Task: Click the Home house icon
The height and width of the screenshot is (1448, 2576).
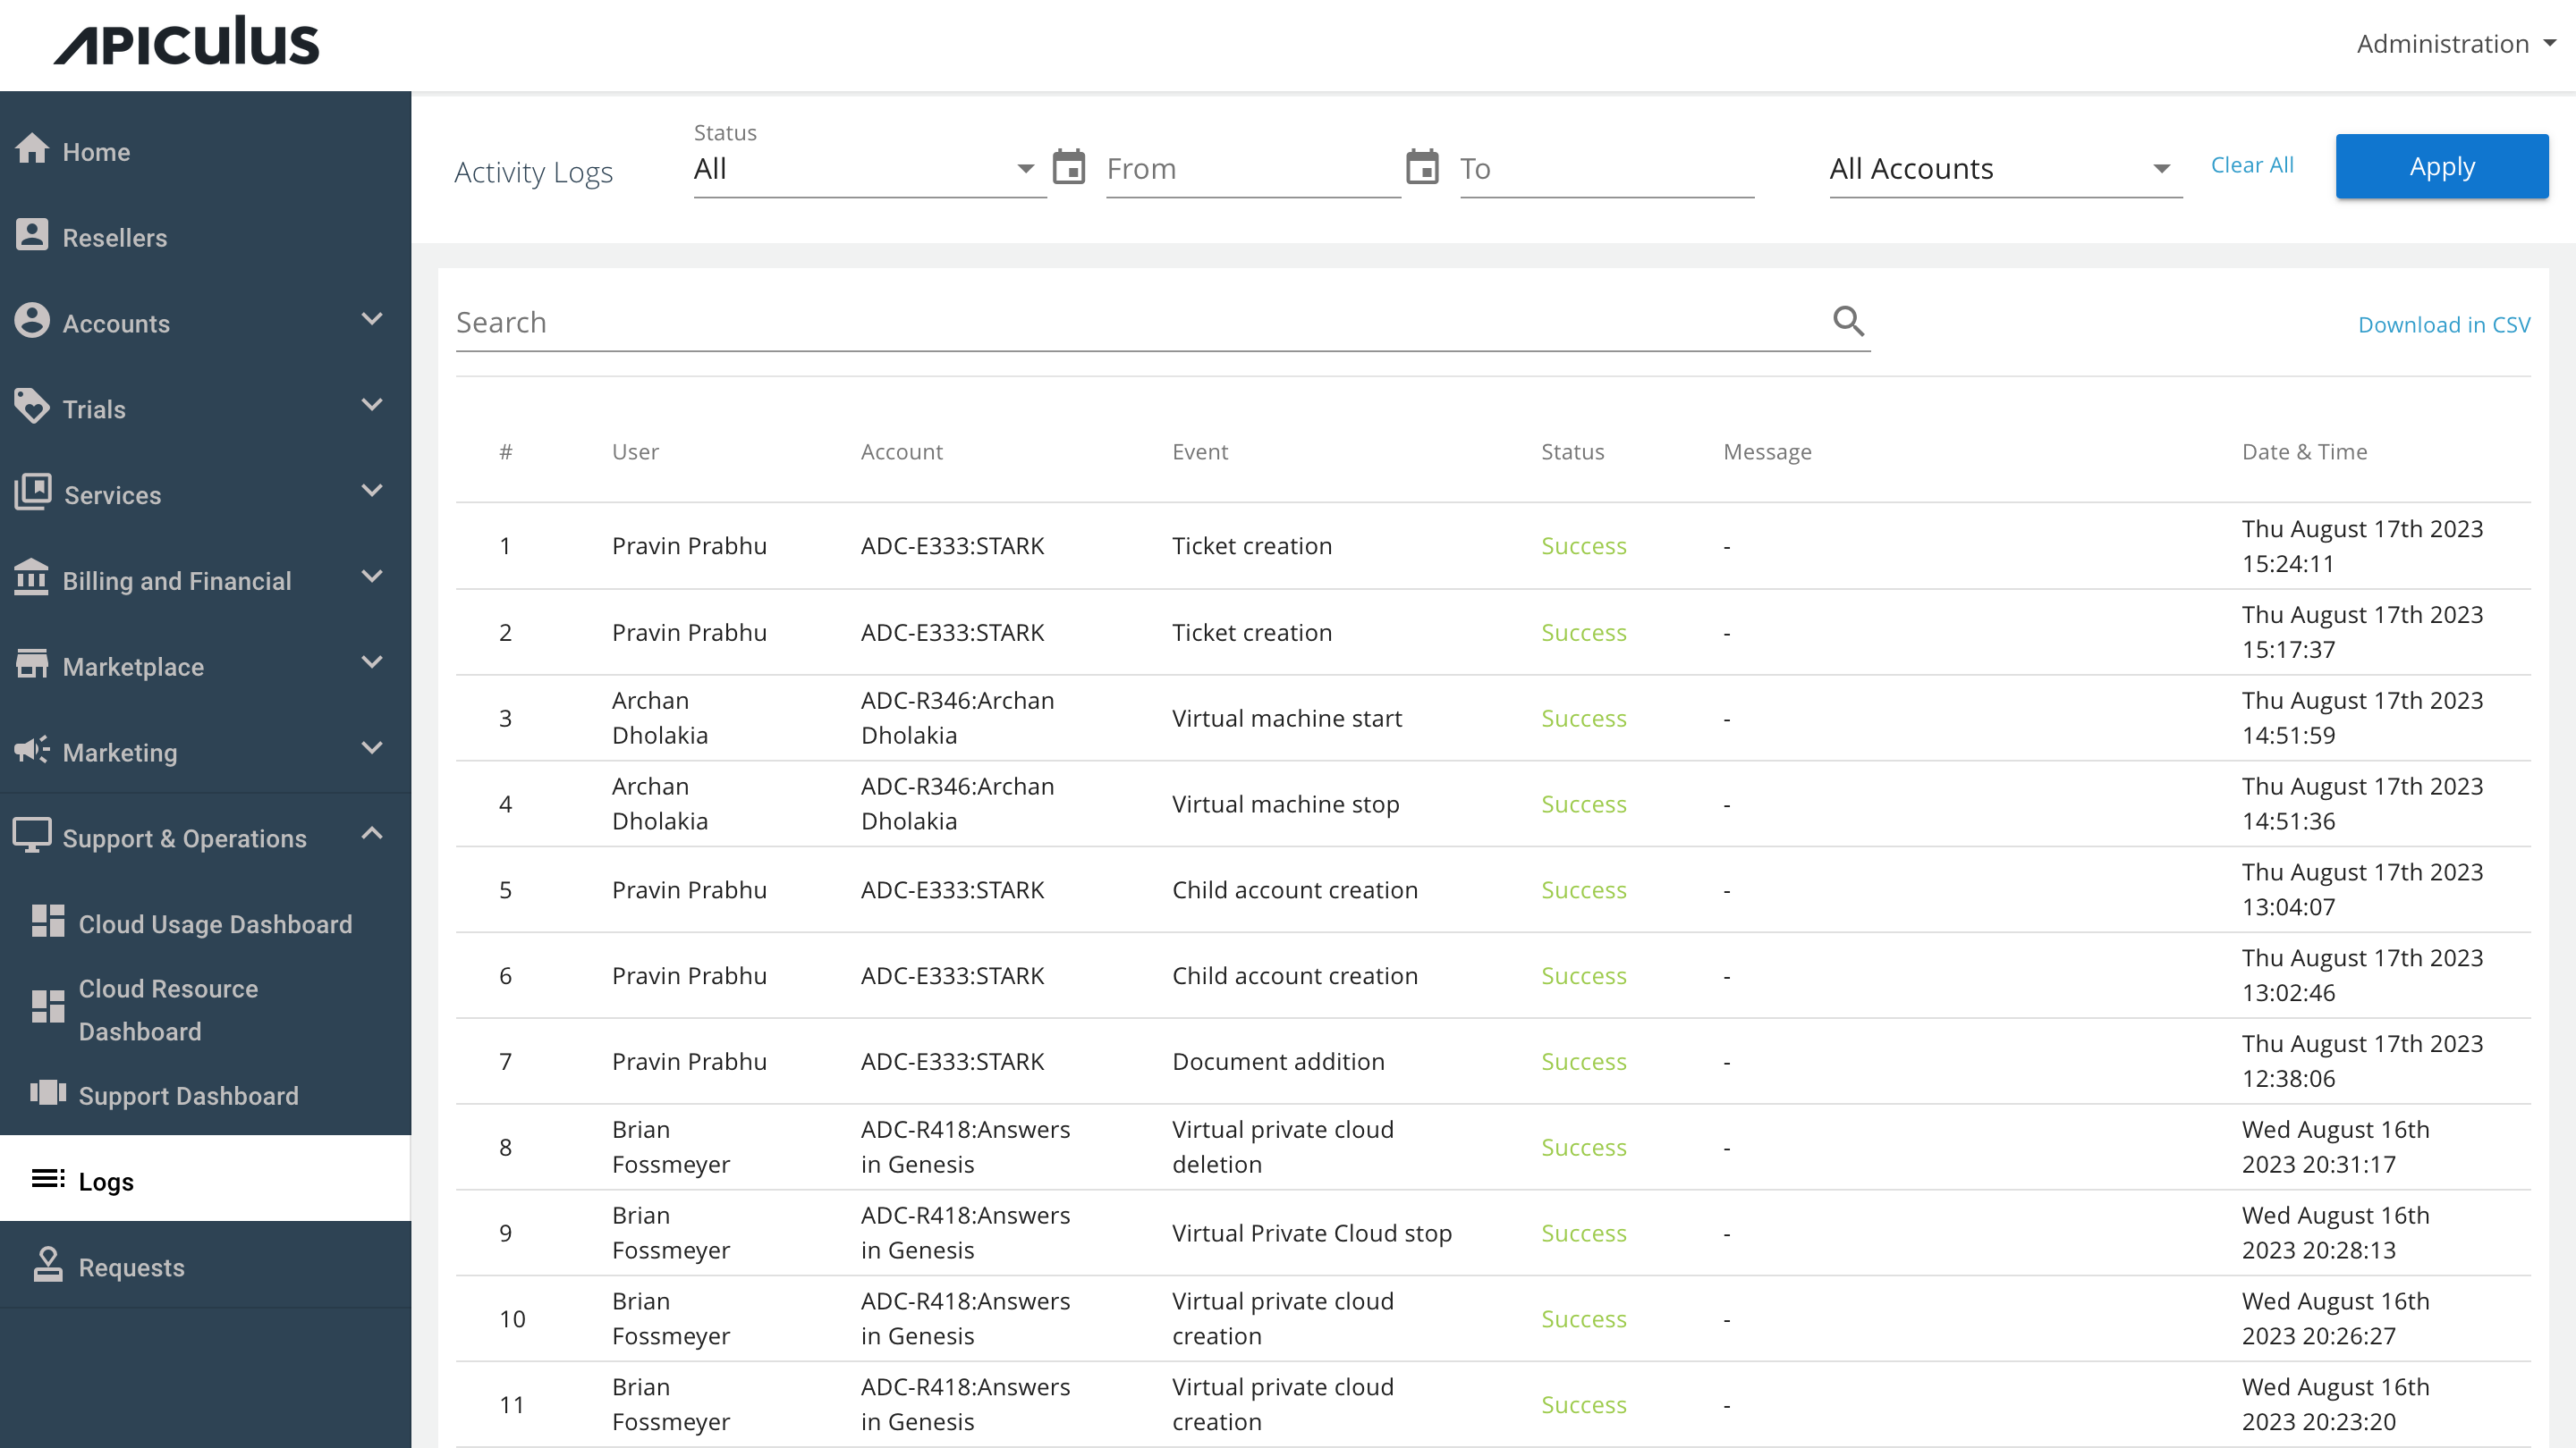Action: [x=32, y=149]
